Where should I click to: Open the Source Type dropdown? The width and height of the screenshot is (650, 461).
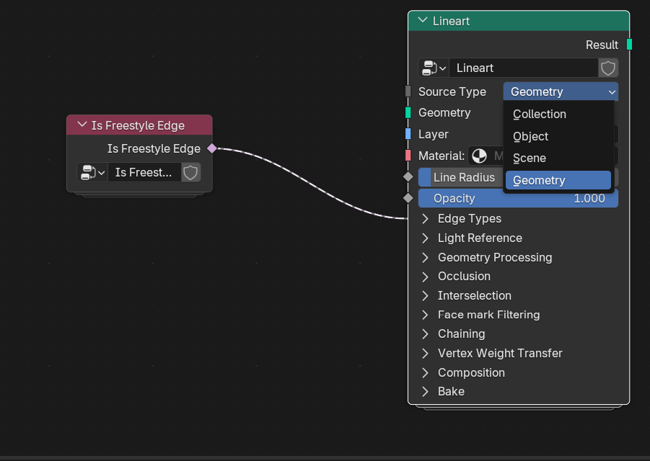[561, 91]
